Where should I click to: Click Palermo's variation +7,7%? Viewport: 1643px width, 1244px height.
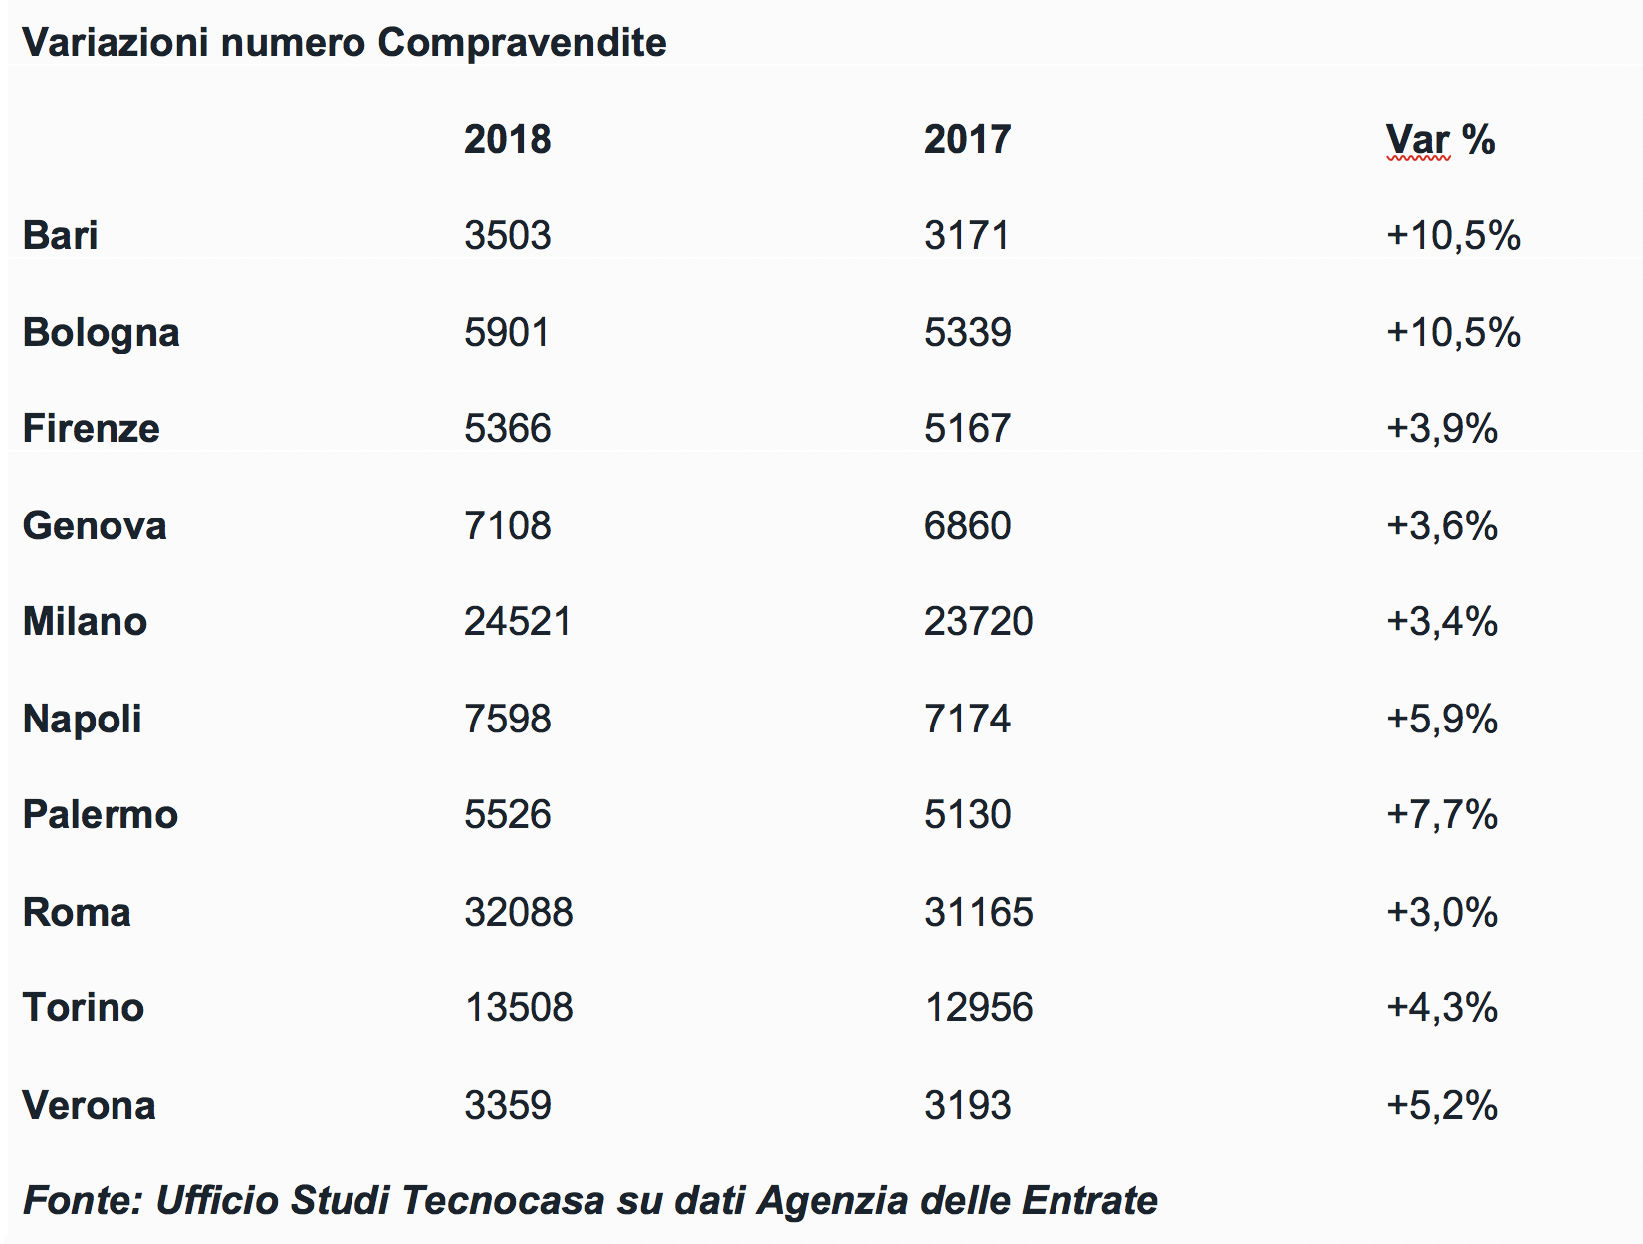[1442, 815]
